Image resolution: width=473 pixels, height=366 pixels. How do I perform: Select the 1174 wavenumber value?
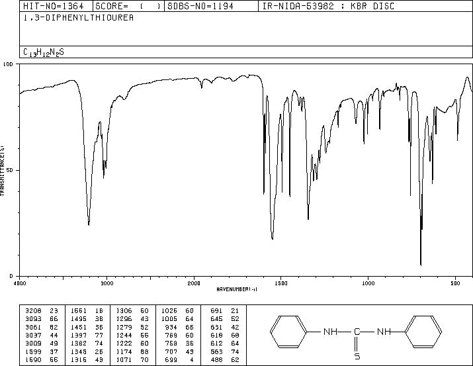pos(124,351)
